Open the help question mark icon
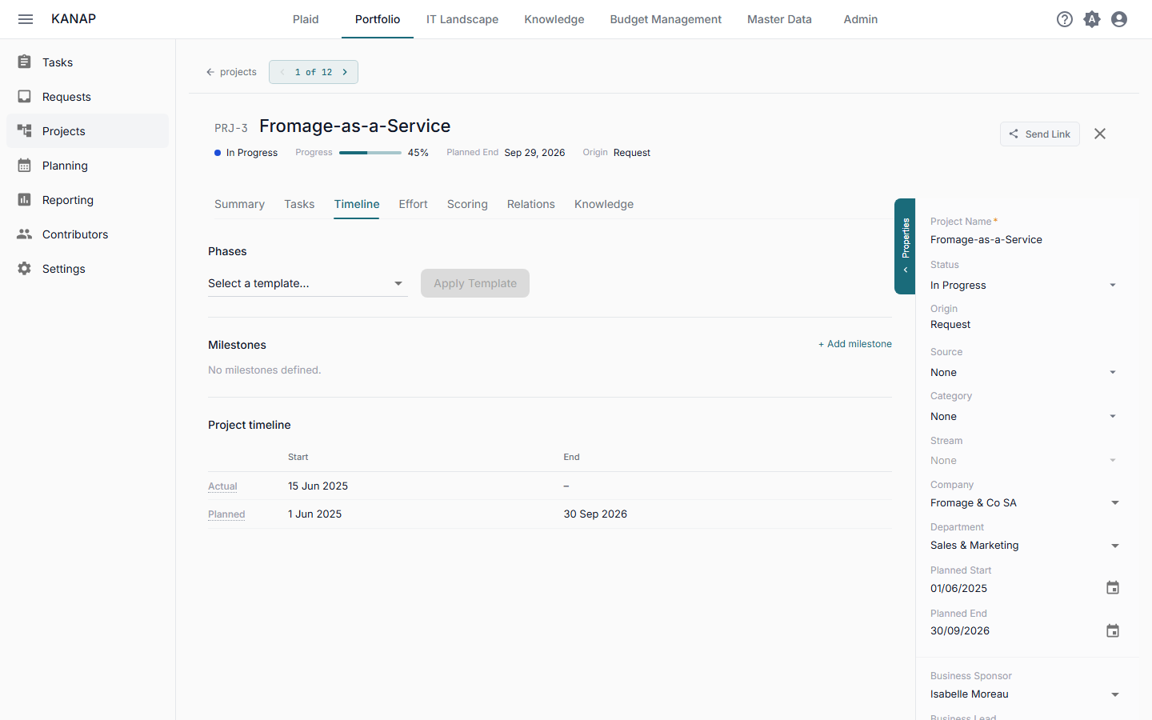The width and height of the screenshot is (1152, 720). (1065, 19)
